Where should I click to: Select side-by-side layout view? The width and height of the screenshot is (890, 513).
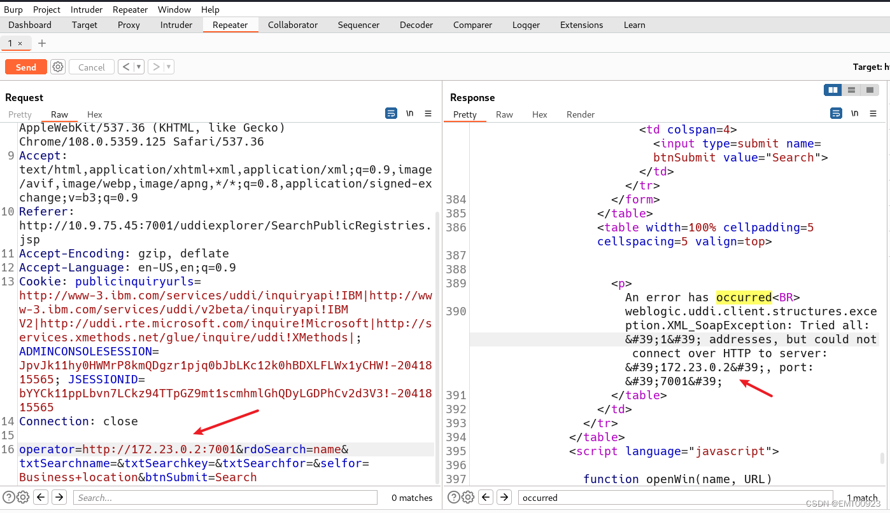pyautogui.click(x=833, y=90)
